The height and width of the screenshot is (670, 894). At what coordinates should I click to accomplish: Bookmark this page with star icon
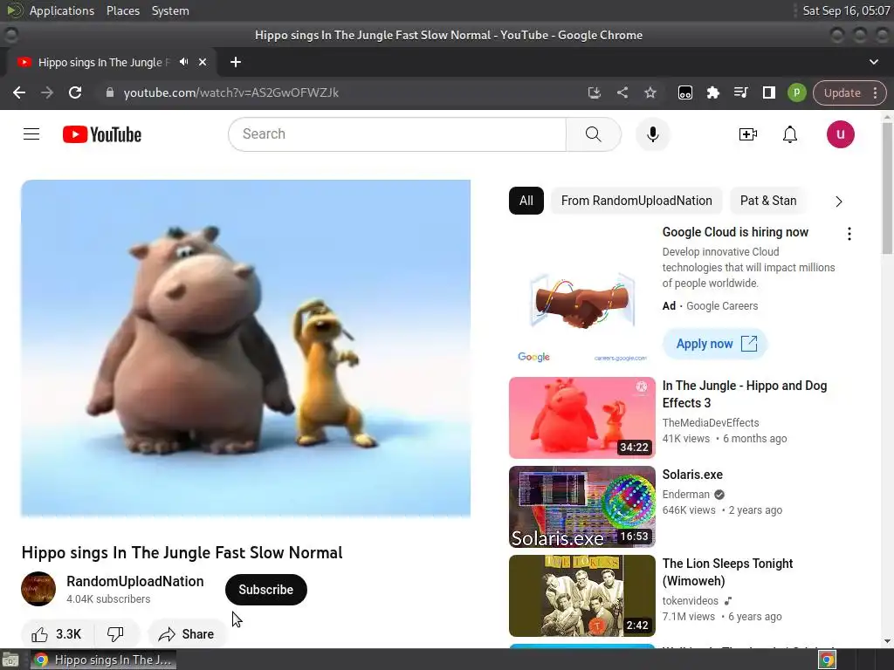tap(650, 92)
